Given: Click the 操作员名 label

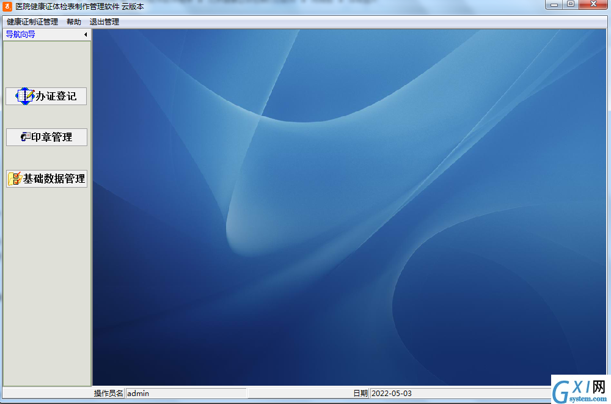Looking at the screenshot, I should pos(108,393).
